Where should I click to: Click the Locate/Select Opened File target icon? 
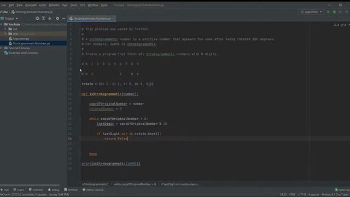click(37, 19)
